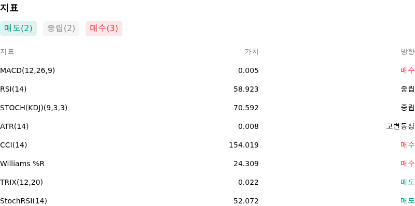Image resolution: width=415 pixels, height=206 pixels.
Task: Open the RSI(14) indicator row
Action: (208, 89)
